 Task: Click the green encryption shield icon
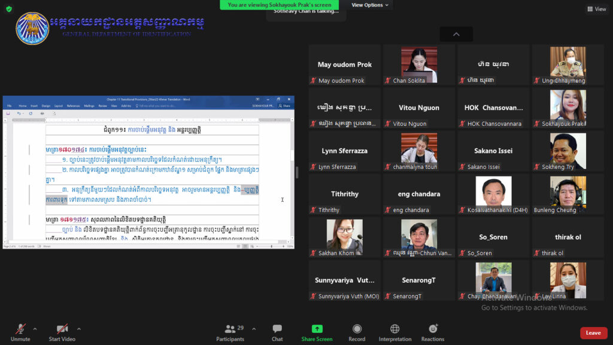9,9
